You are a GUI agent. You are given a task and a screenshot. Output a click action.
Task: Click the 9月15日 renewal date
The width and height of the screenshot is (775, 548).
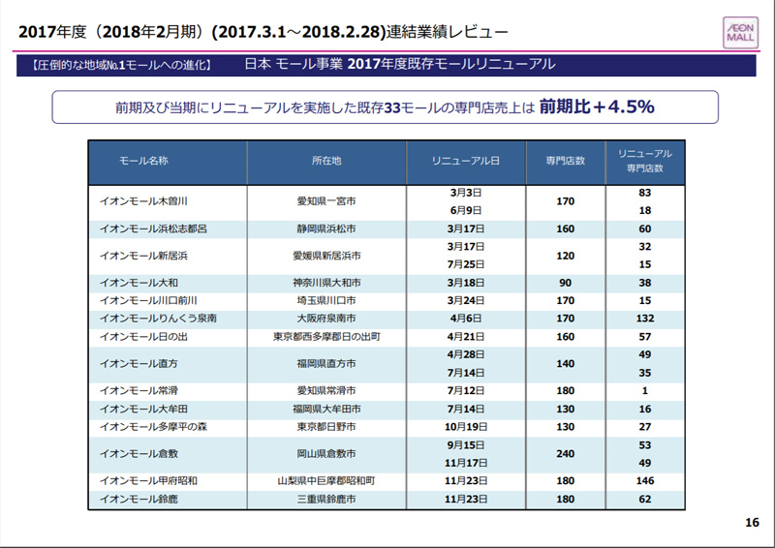[466, 444]
